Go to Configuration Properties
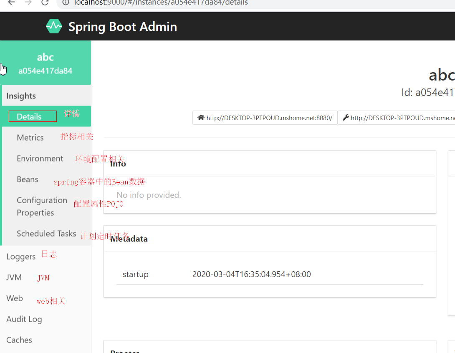The height and width of the screenshot is (353, 455). point(42,206)
